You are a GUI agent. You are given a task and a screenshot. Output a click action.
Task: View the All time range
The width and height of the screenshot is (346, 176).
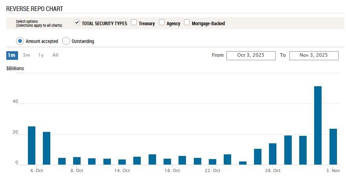point(55,55)
